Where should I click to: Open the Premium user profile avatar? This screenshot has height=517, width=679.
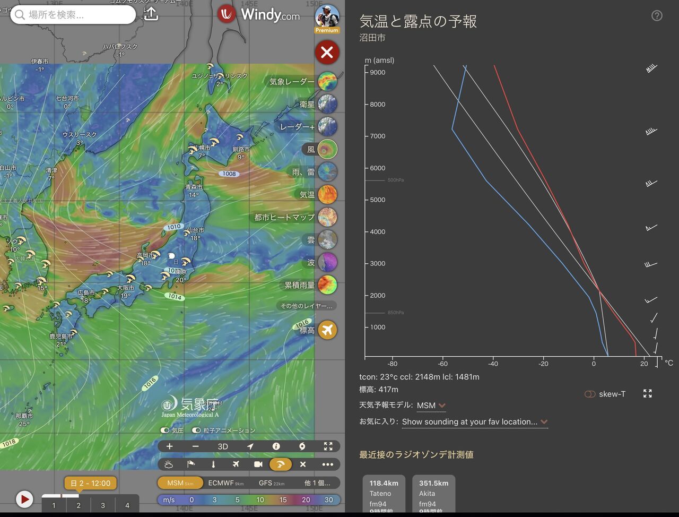point(327,19)
